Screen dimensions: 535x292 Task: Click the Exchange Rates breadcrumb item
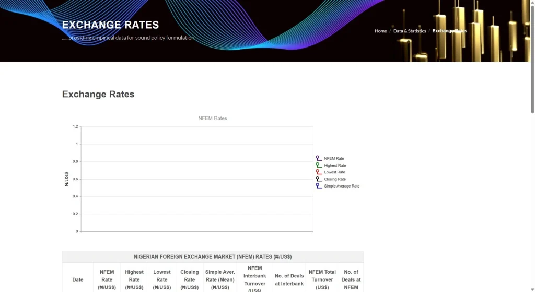tap(449, 31)
